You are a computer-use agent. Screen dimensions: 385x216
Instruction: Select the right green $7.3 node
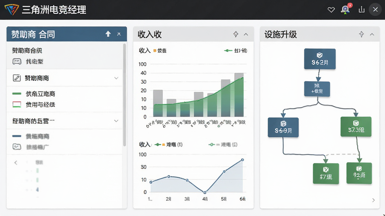[x=356, y=127]
